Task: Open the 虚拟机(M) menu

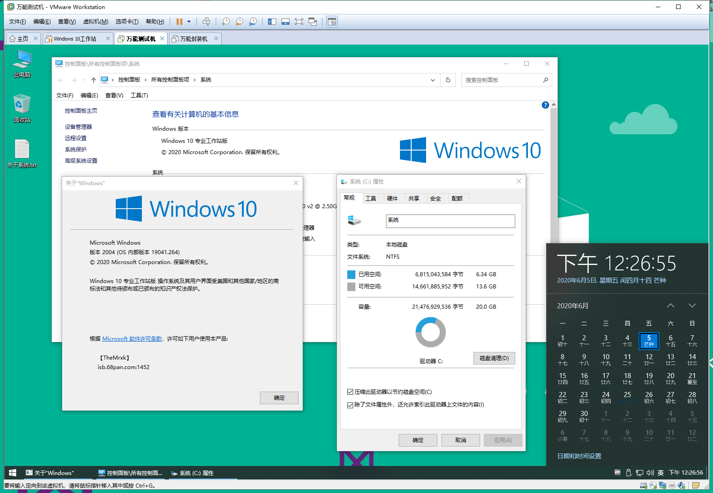Action: click(x=95, y=22)
